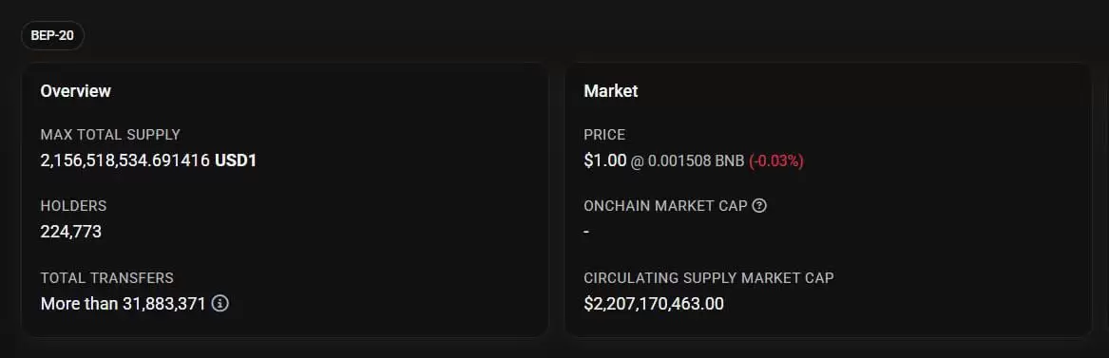
Task: Click the More than 31,883,371 transfers text
Action: coord(124,304)
